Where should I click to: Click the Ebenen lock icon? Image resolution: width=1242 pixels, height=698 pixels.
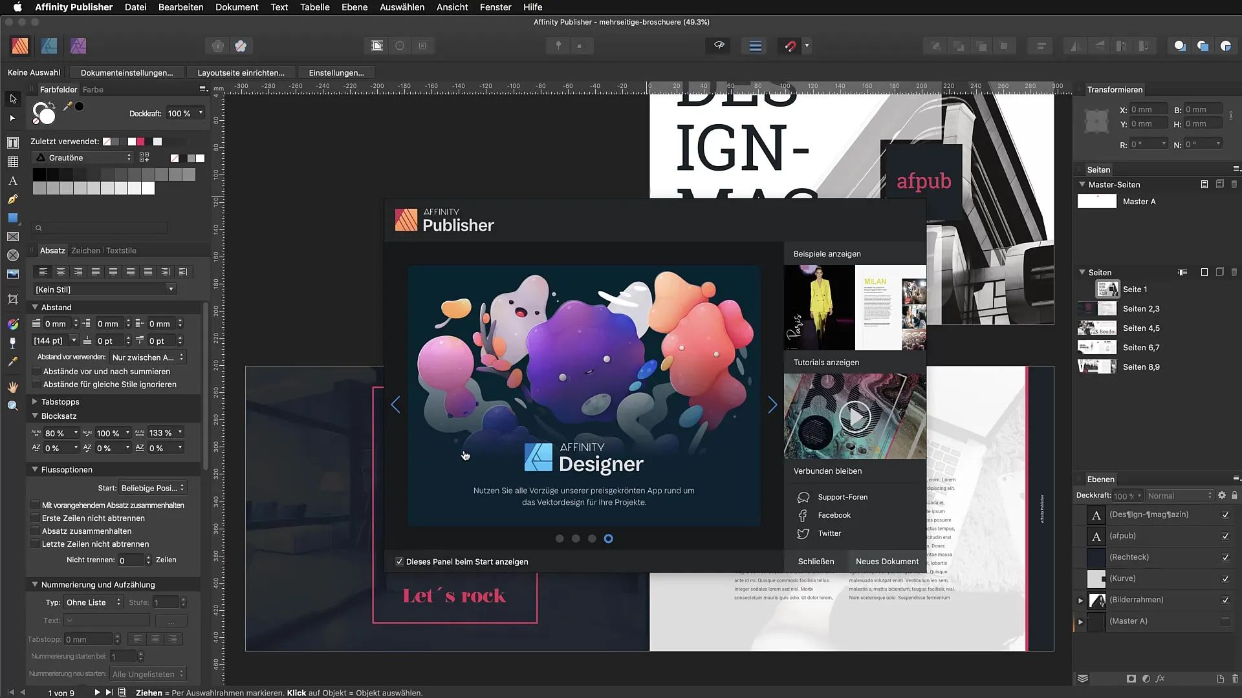pyautogui.click(x=1234, y=496)
